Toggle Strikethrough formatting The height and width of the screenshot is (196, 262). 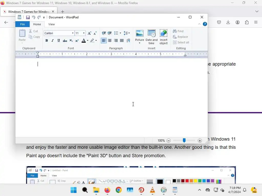65,41
